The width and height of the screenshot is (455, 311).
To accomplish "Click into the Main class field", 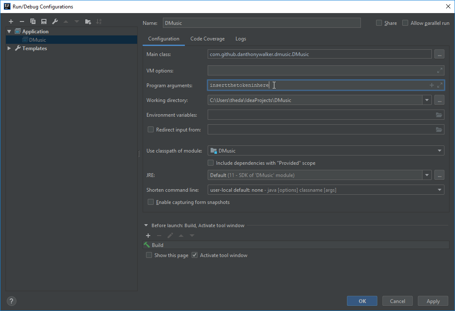I will [320, 54].
